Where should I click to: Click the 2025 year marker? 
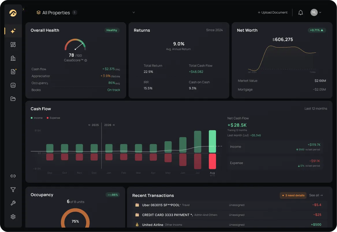click(x=94, y=125)
